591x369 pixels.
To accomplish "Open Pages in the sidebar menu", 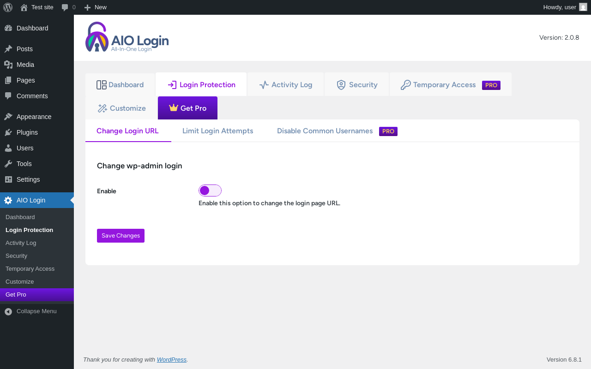I will click(x=37, y=80).
